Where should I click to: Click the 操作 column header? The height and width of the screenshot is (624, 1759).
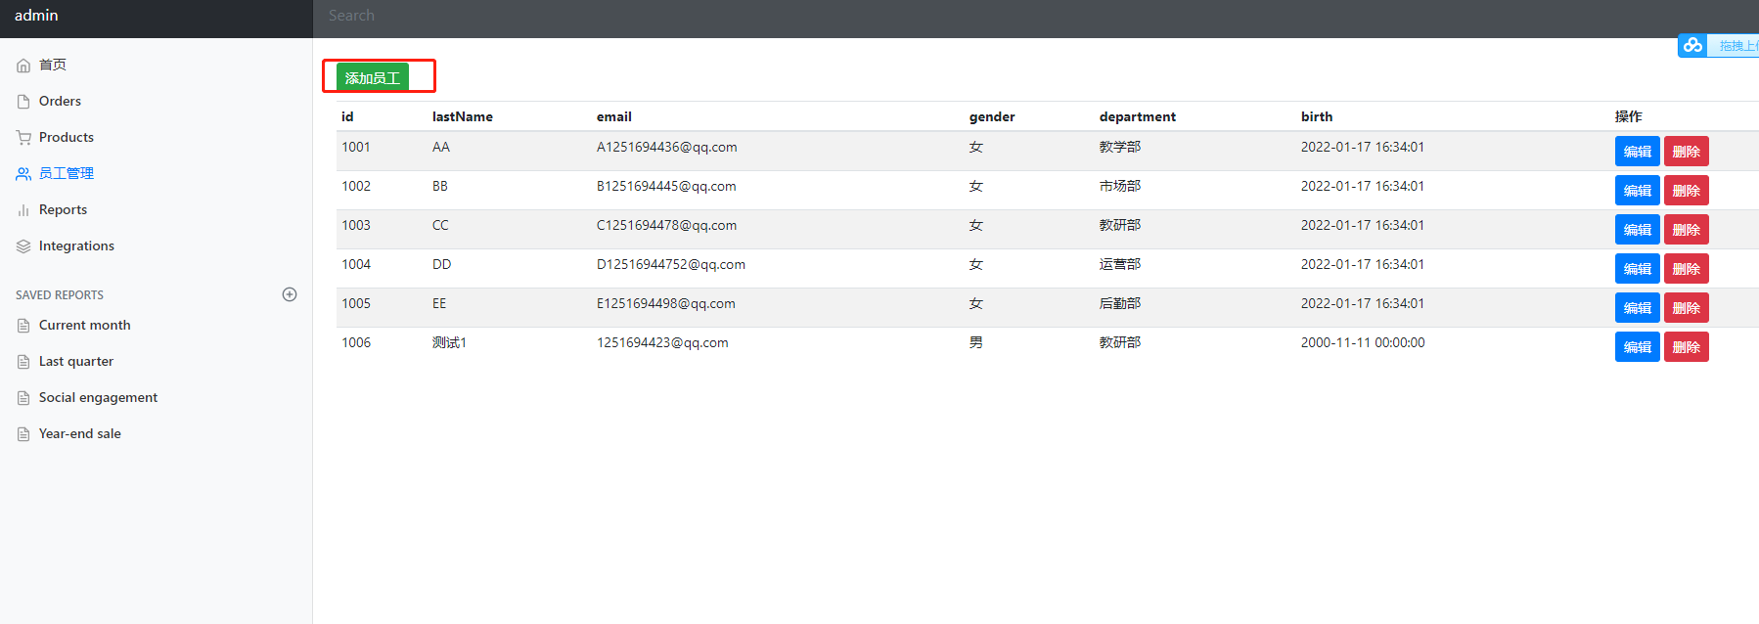click(1629, 116)
